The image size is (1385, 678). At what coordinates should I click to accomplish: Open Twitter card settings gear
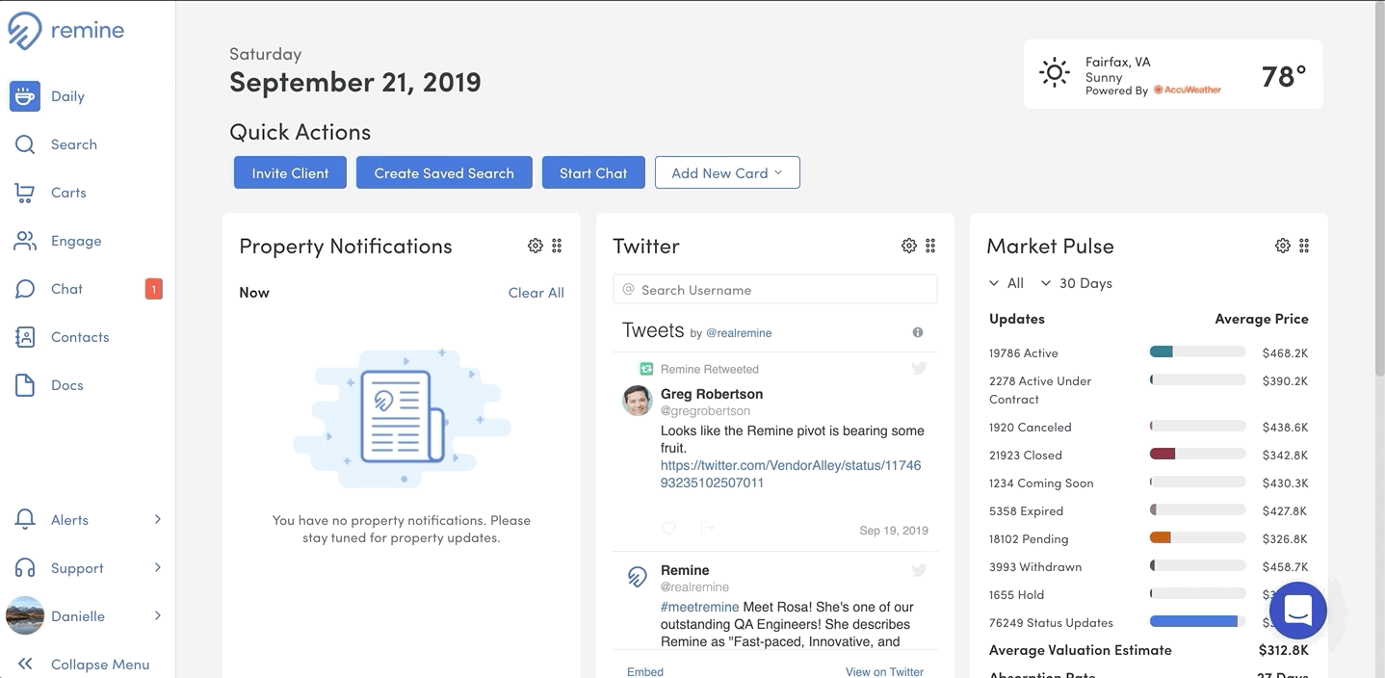tap(909, 246)
